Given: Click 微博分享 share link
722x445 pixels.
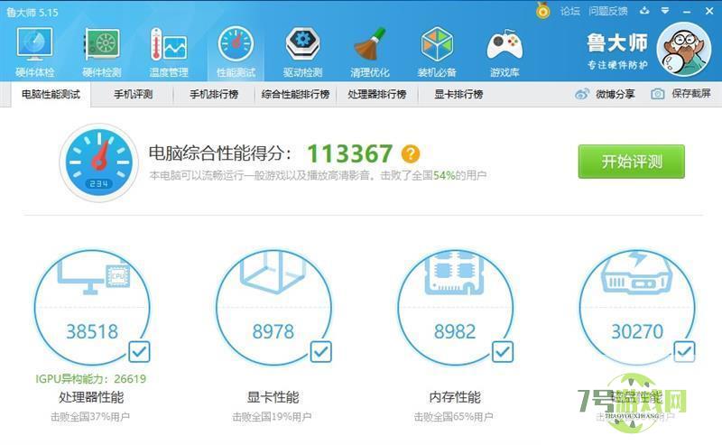Looking at the screenshot, I should pos(616,95).
